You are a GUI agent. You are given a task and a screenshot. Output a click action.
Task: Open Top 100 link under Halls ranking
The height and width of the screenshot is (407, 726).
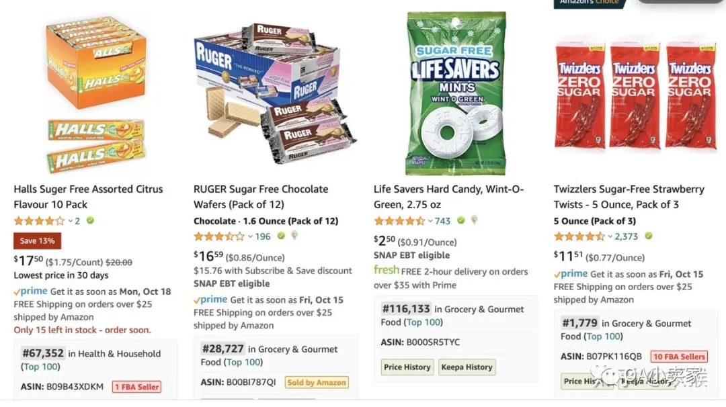click(x=41, y=367)
